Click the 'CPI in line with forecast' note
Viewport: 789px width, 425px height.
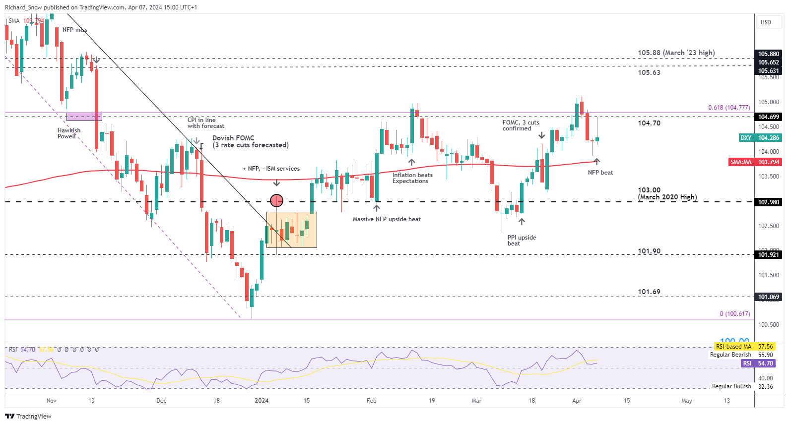(205, 123)
